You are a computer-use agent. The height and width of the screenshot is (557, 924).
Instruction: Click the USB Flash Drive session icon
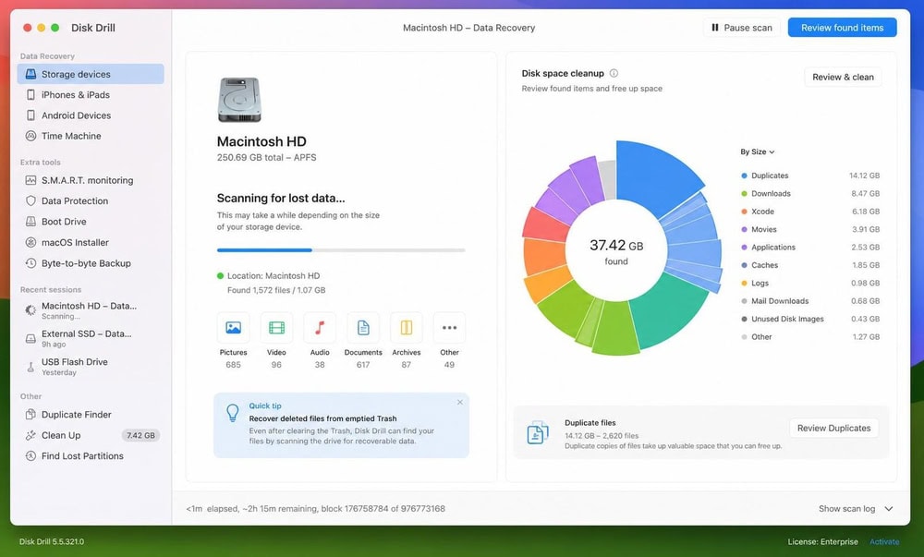point(30,367)
